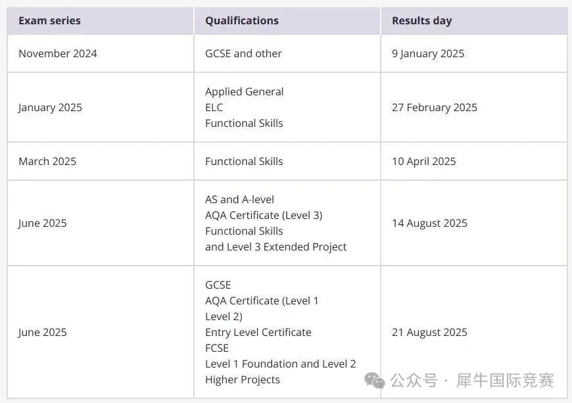Screen dimensions: 572x403
Task: Click AS and A-level qualification text
Action: click(239, 199)
